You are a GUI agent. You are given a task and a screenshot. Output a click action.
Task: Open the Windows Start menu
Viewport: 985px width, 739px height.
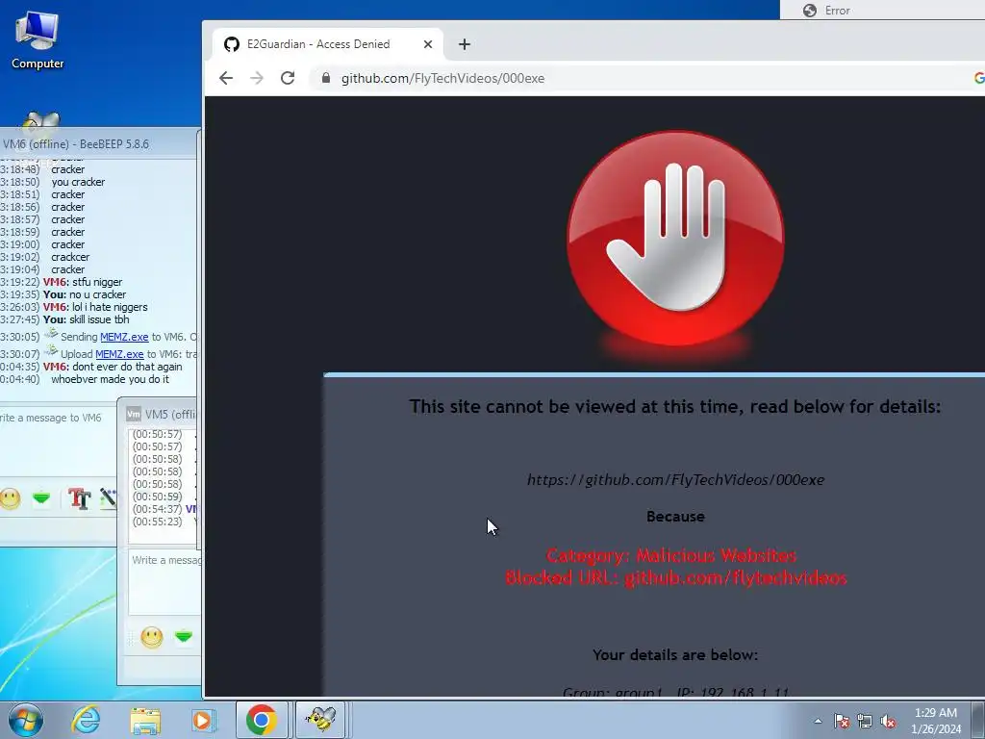click(25, 720)
